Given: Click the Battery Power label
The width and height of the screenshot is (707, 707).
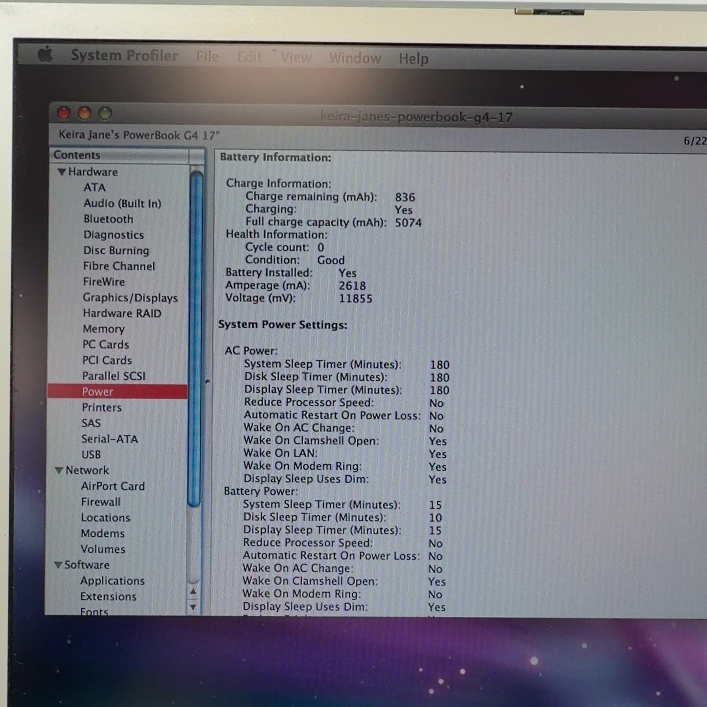Looking at the screenshot, I should pos(261,491).
